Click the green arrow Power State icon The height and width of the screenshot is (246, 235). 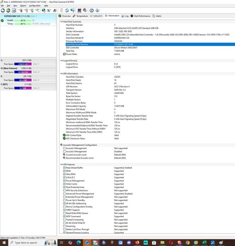pyautogui.click(x=64, y=54)
